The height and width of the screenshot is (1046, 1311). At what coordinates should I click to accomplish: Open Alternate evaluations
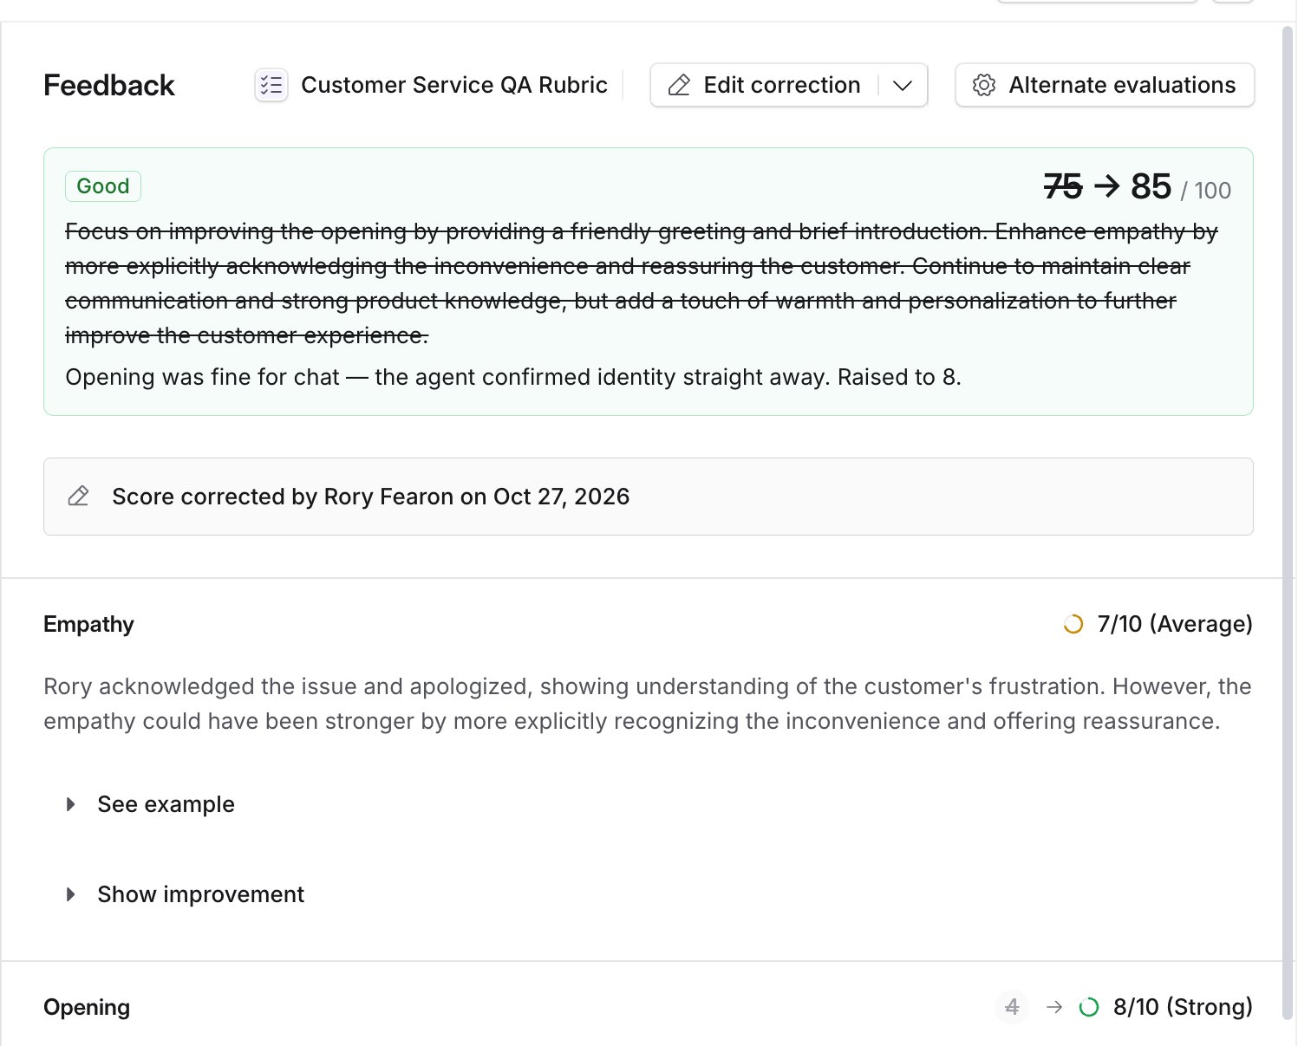(1105, 85)
